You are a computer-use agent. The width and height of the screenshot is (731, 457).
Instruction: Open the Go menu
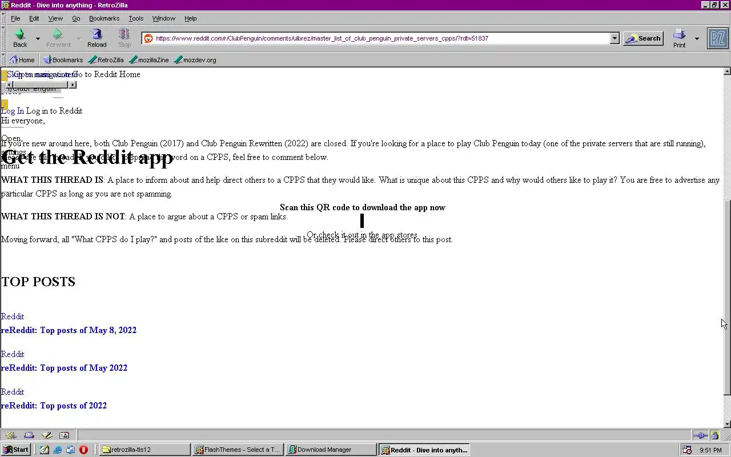pyautogui.click(x=76, y=18)
